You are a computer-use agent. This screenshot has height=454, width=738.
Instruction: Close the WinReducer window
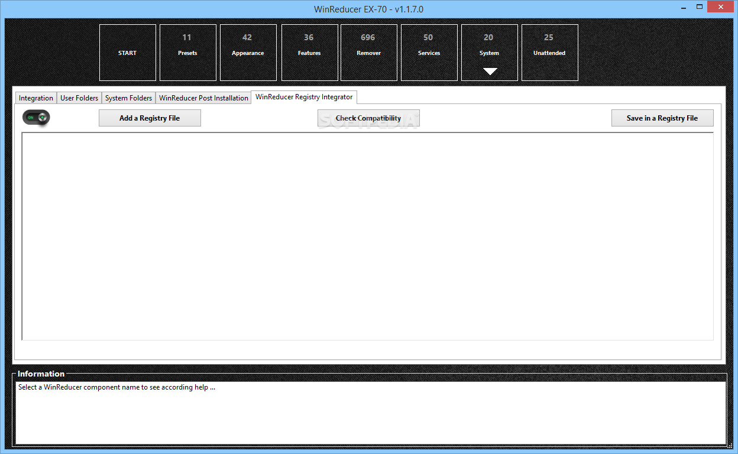coord(721,7)
